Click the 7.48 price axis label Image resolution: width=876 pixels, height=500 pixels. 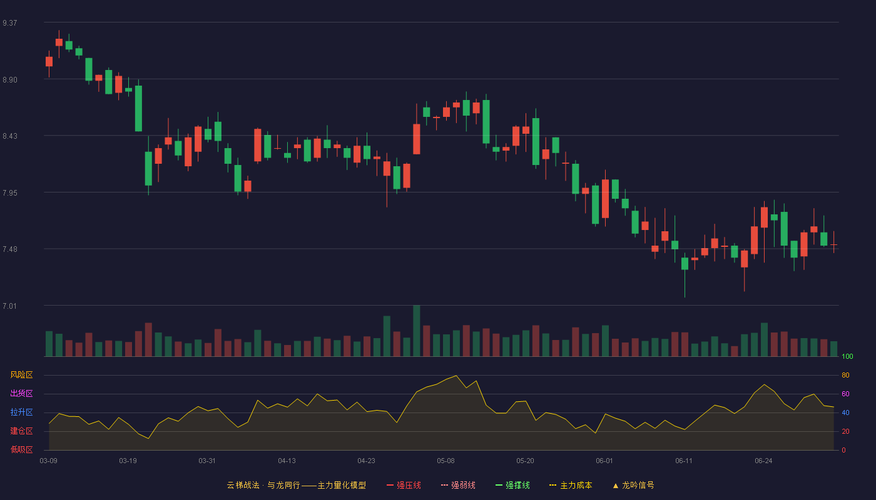pos(10,249)
